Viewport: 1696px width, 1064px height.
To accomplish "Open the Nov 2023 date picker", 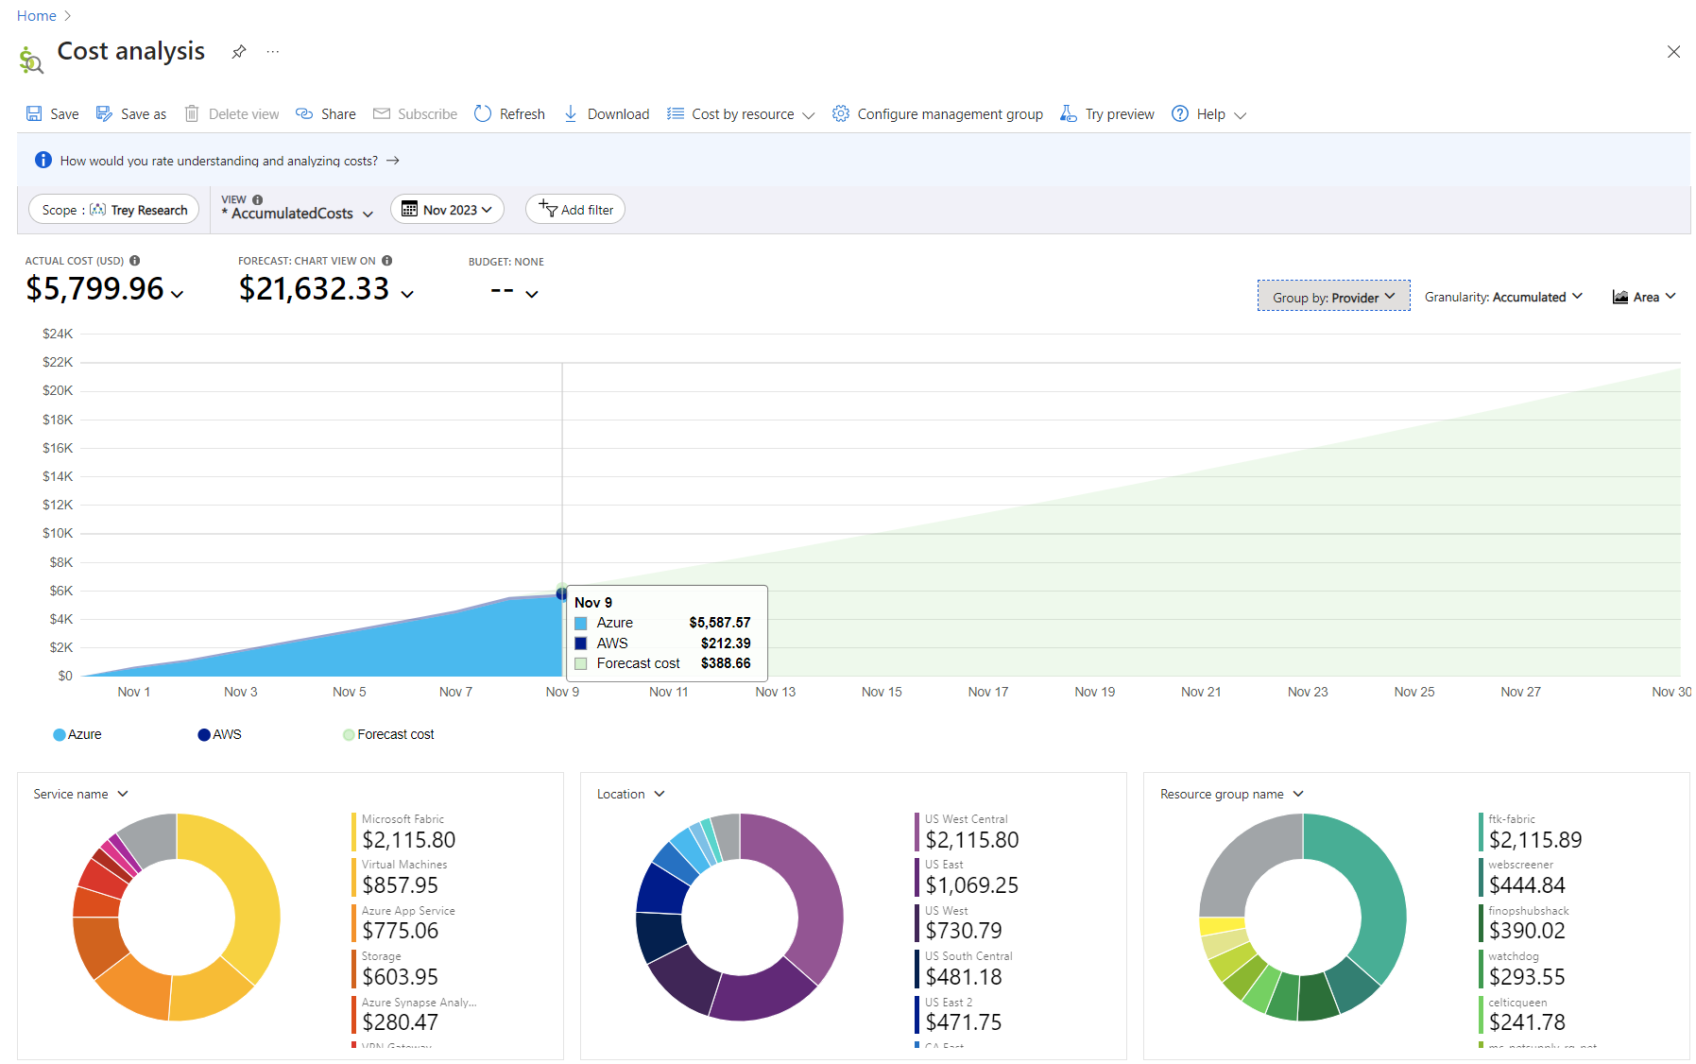I will pyautogui.click(x=447, y=210).
